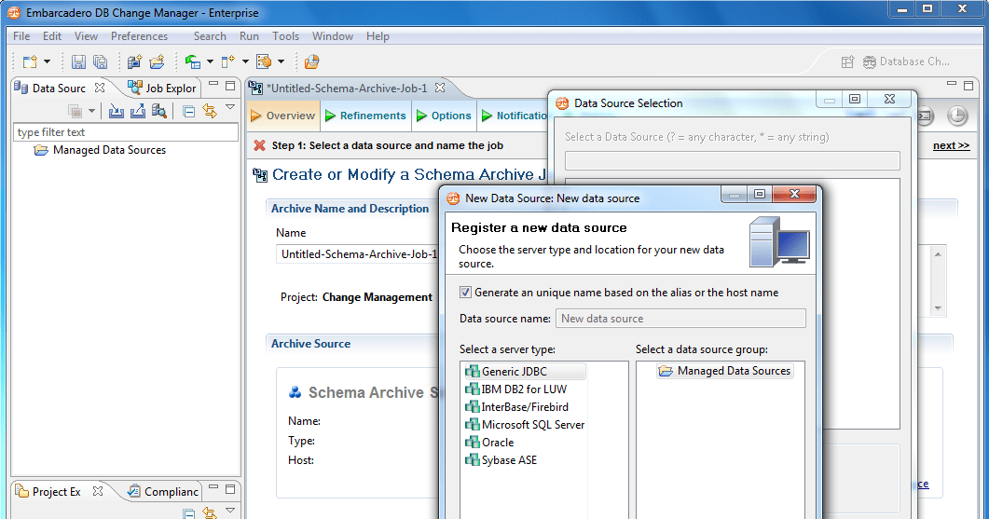The image size is (989, 519).
Task: Close the Untitled-Schema-Archive-Job-1 tab
Action: pos(440,88)
